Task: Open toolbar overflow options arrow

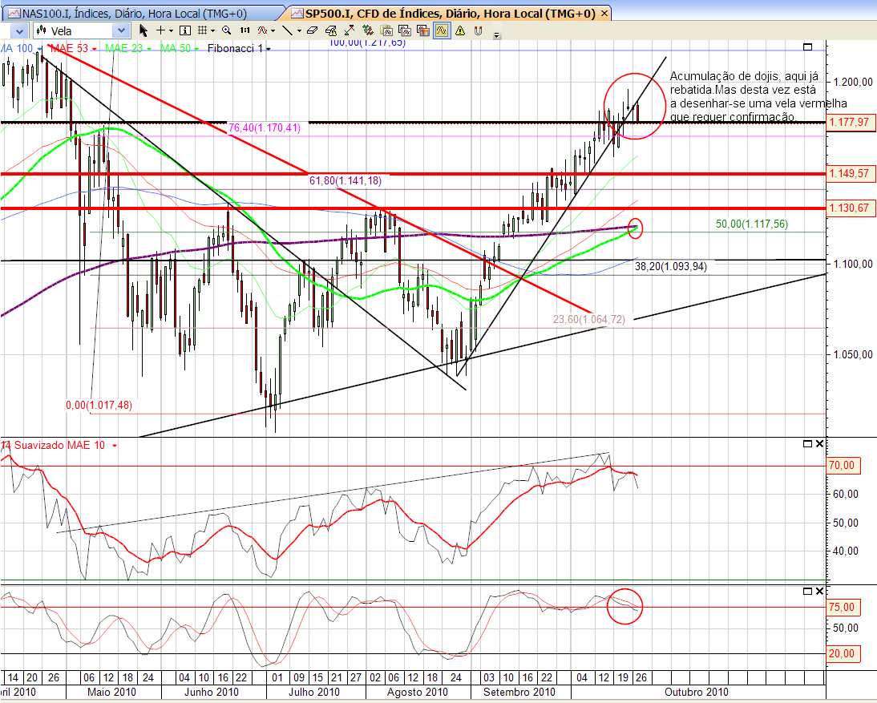Action: click(497, 35)
